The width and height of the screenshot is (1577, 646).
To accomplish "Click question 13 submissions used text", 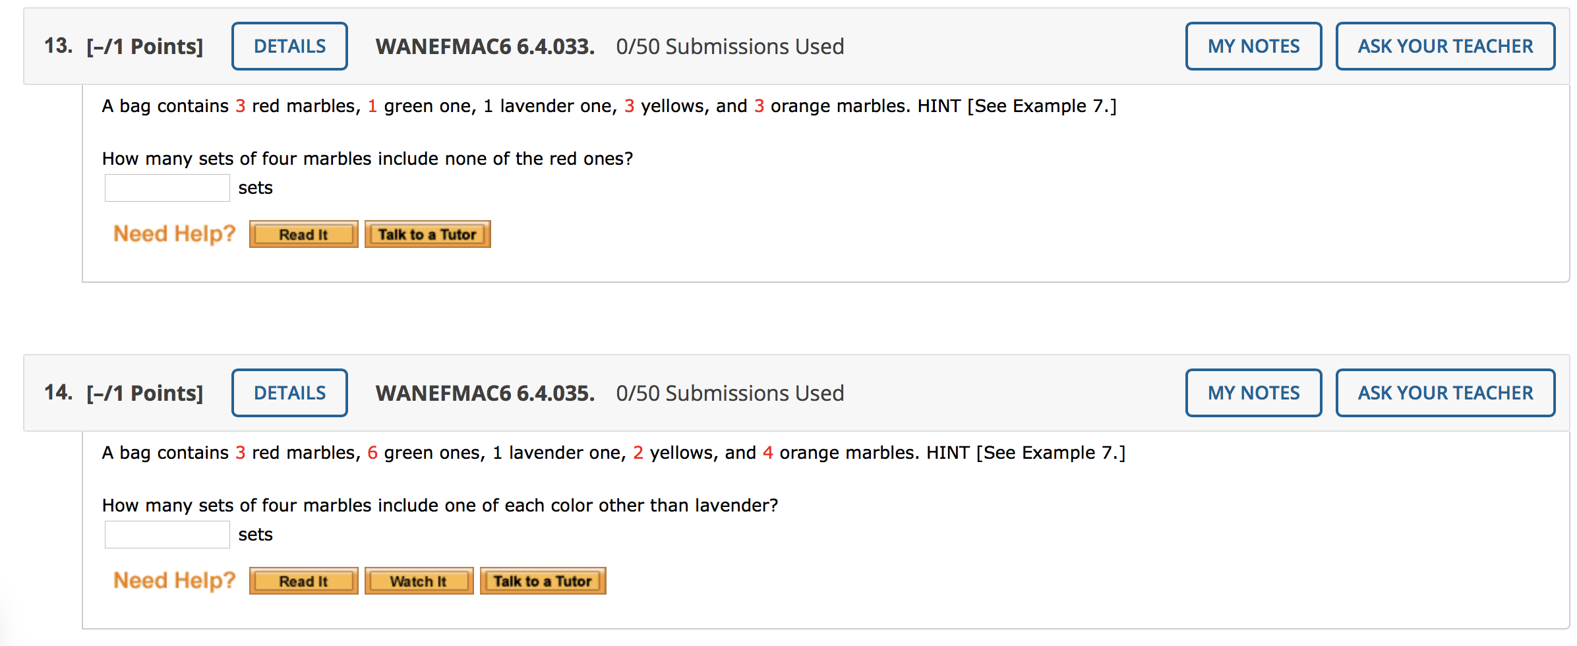I will (x=730, y=46).
